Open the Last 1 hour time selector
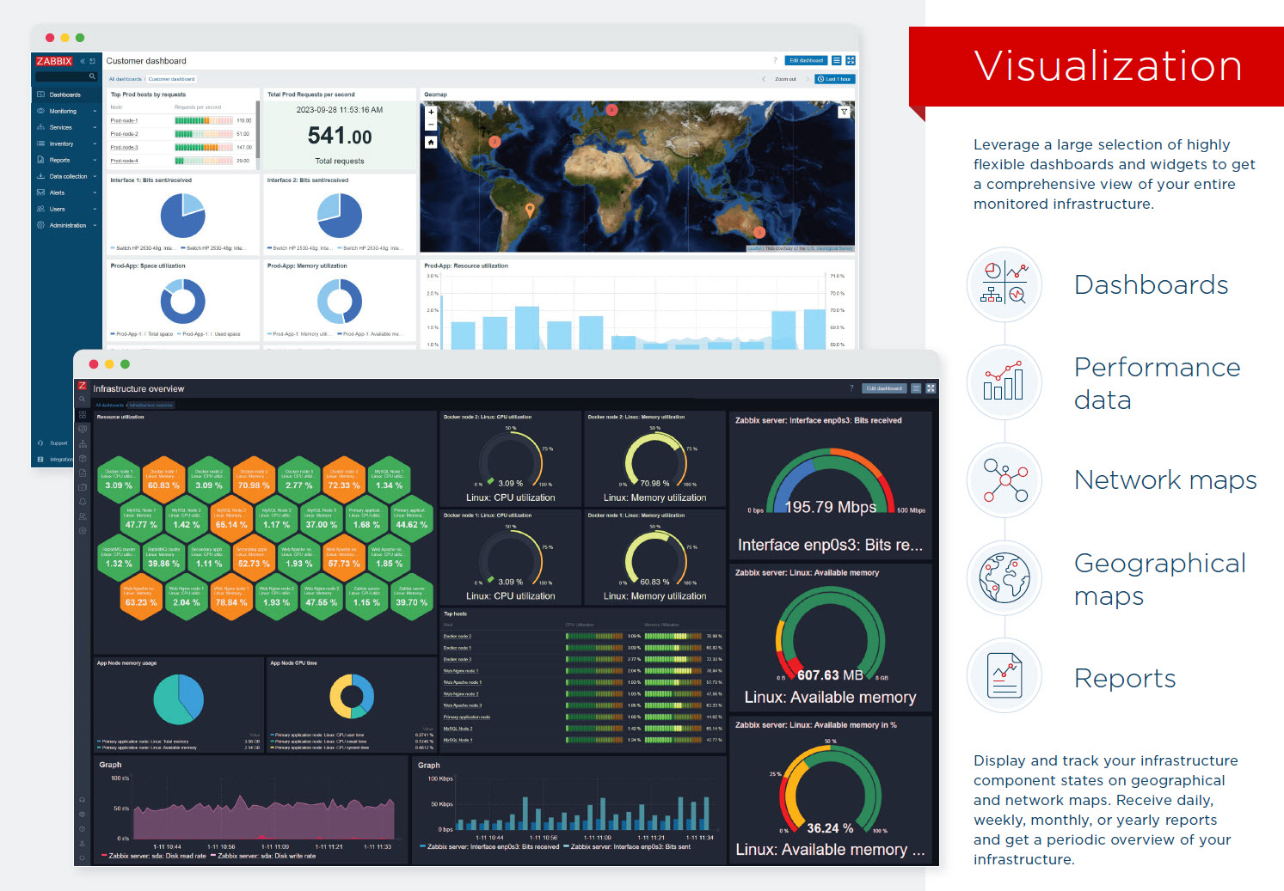Image resolution: width=1284 pixels, height=891 pixels. (835, 79)
